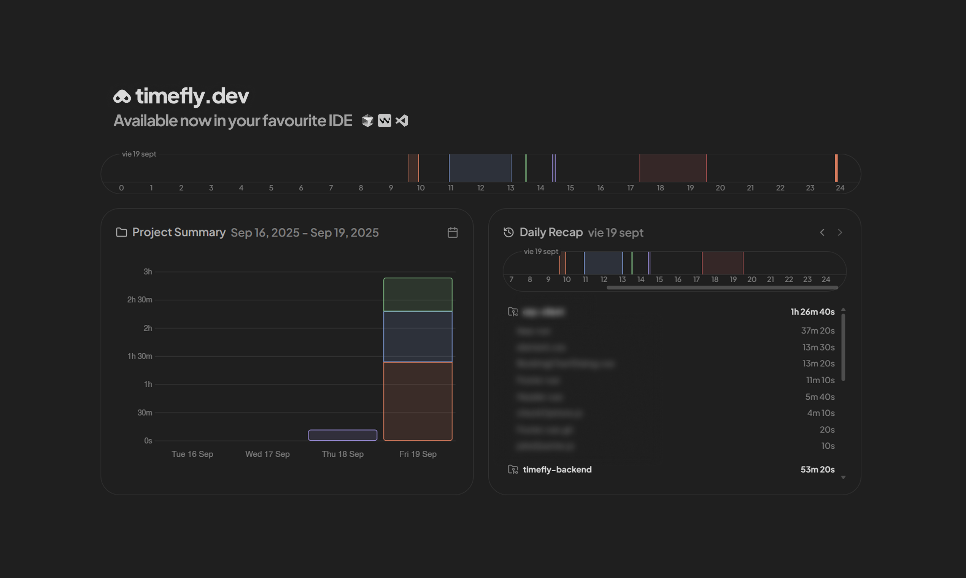Switch focus to the Daily Recap panel

point(551,232)
